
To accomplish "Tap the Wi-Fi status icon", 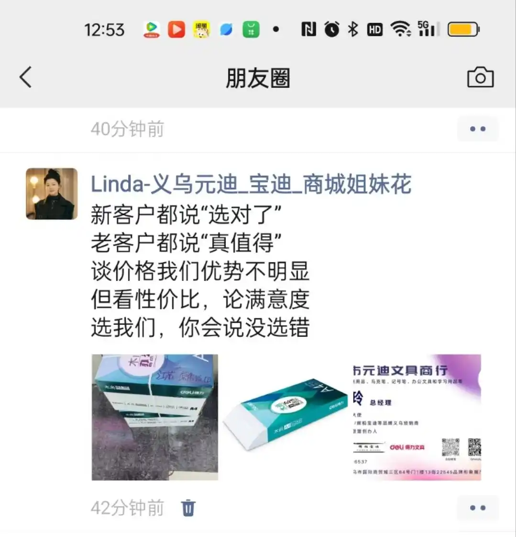I will pyautogui.click(x=401, y=29).
